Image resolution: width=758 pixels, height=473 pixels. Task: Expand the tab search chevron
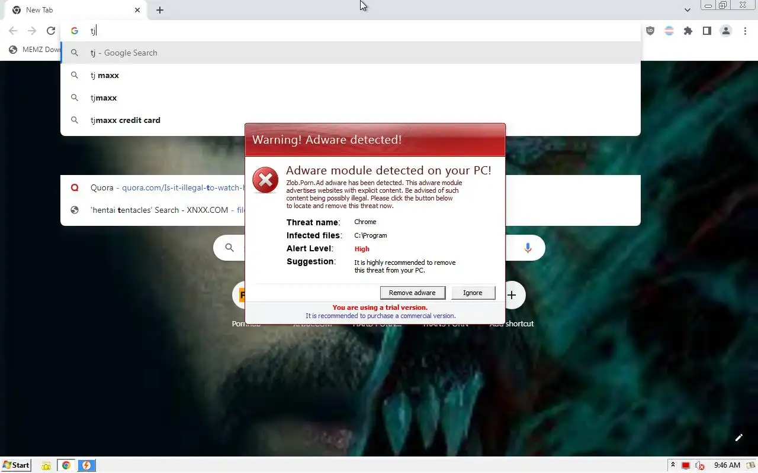[688, 10]
